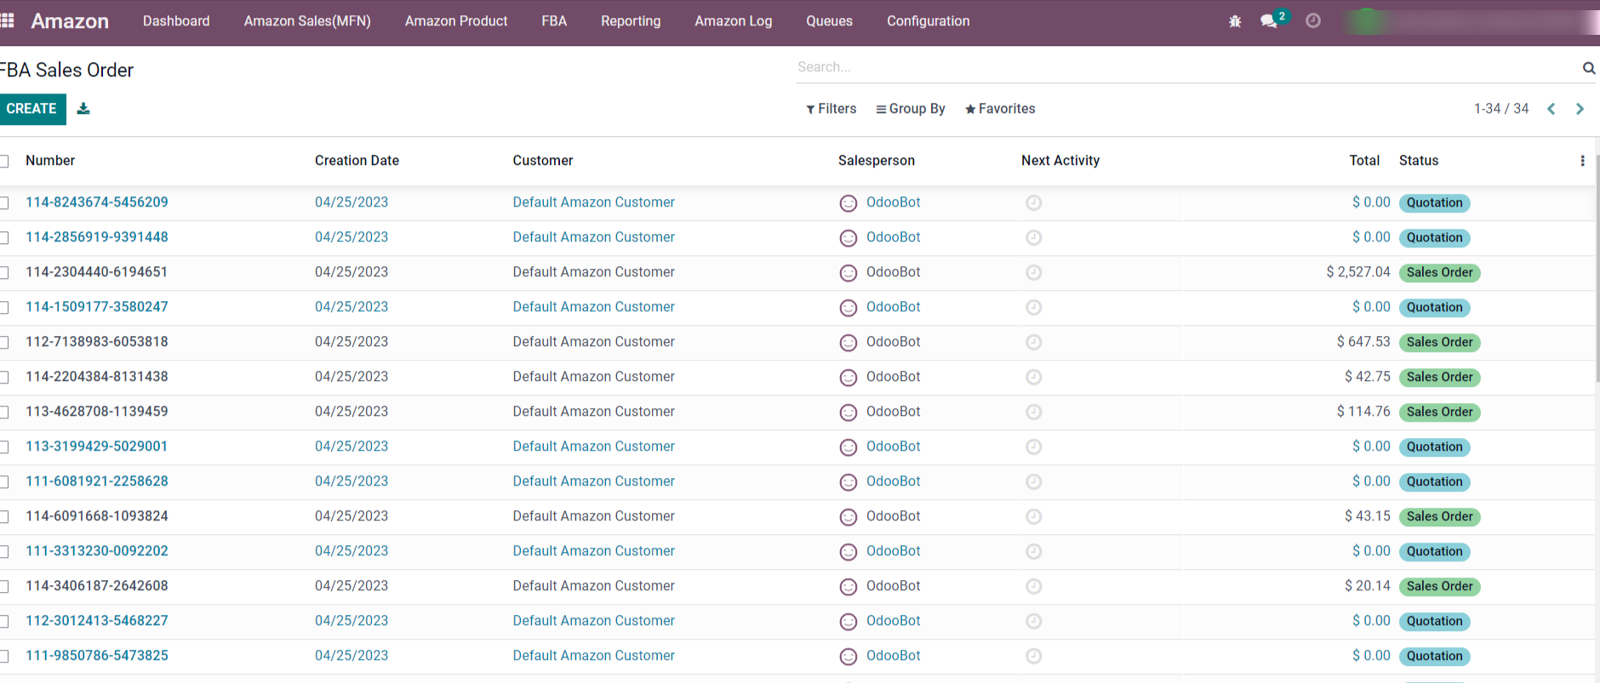The image size is (1600, 683).
Task: Expand the Favorites dropdown
Action: click(1000, 109)
